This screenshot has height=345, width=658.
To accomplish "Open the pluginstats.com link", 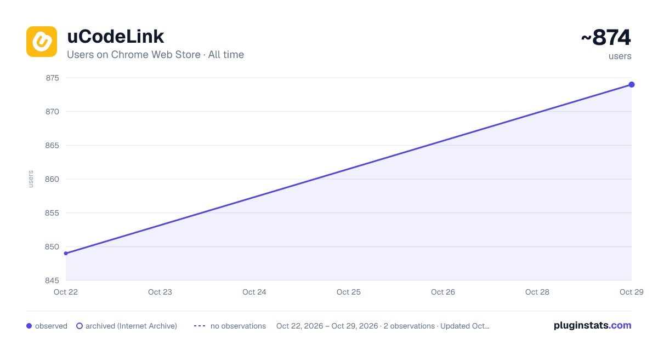I will coord(593,325).
